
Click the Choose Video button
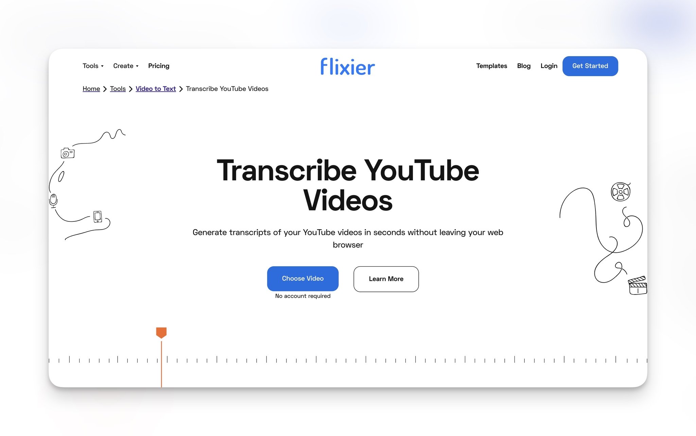302,279
